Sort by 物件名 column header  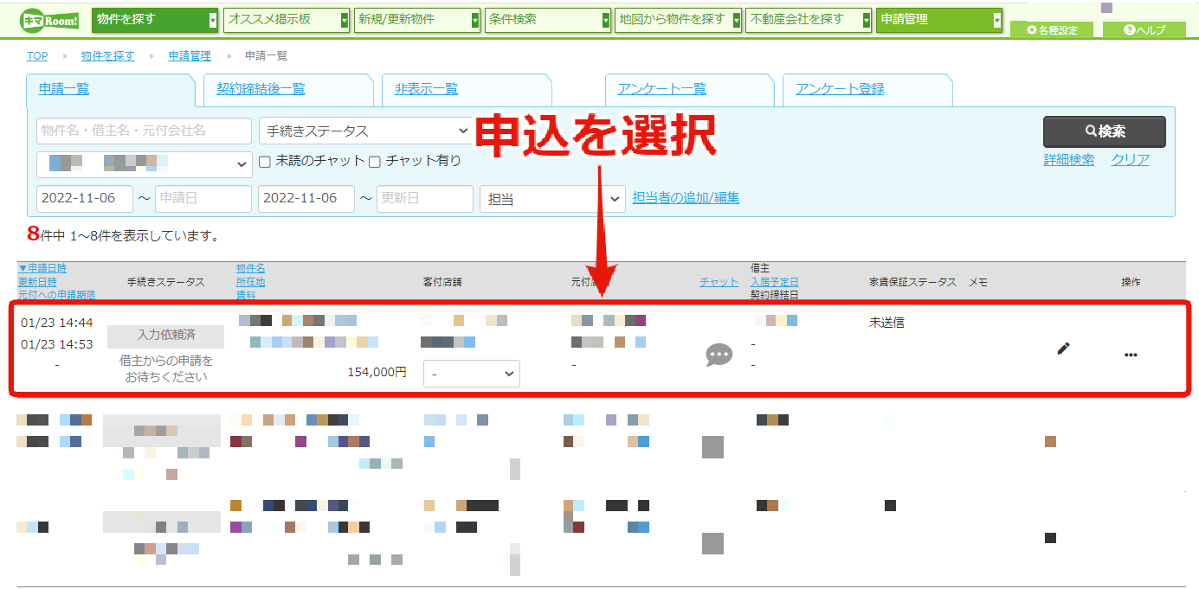pyautogui.click(x=251, y=269)
